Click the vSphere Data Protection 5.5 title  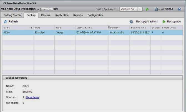pyautogui.click(x=19, y=3)
